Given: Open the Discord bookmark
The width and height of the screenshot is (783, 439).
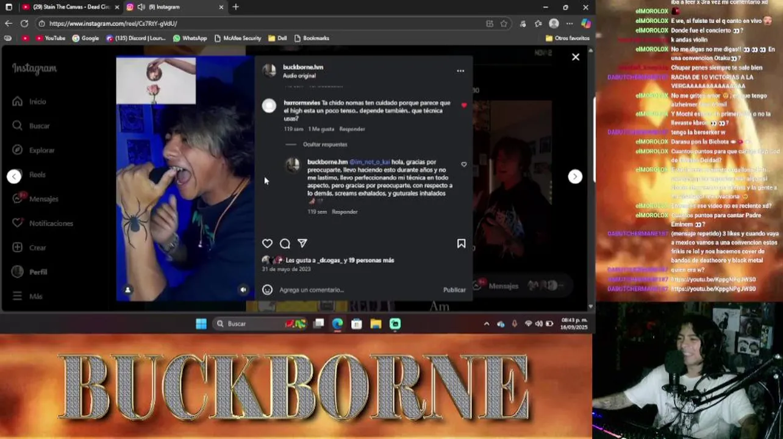Looking at the screenshot, I should pyautogui.click(x=135, y=38).
